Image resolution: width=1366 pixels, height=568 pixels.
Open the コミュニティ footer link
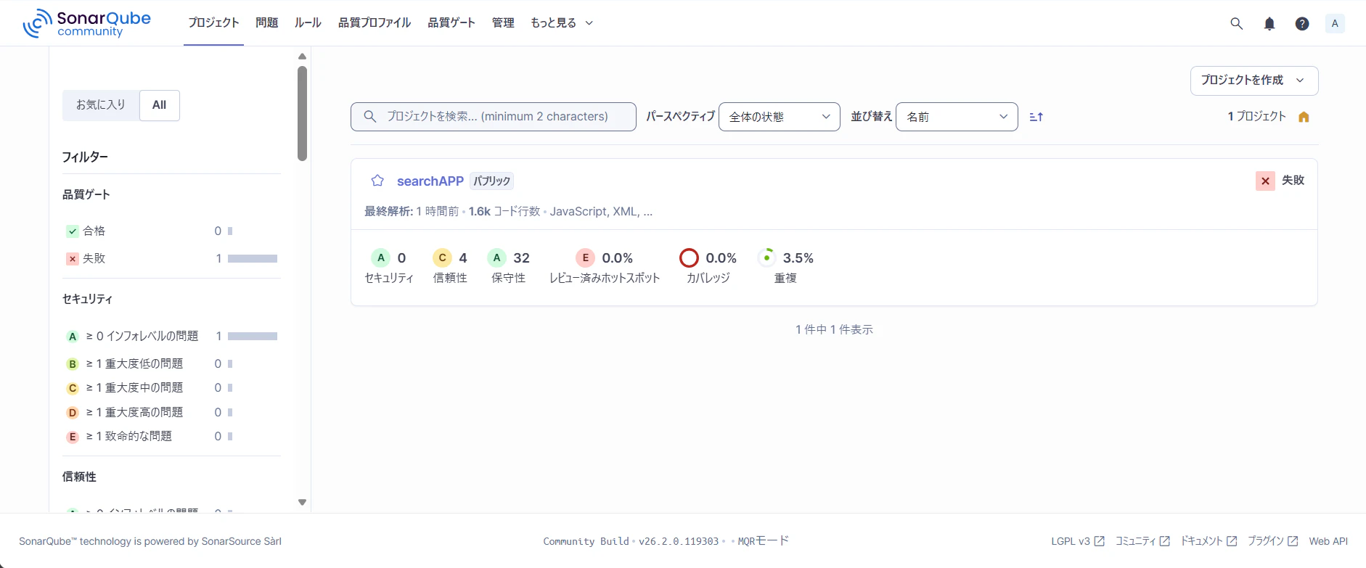click(x=1142, y=541)
